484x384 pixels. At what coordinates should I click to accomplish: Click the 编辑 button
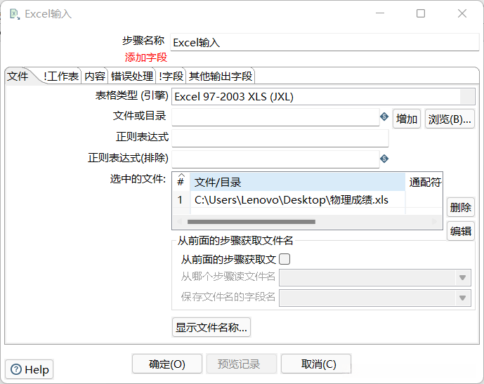tap(460, 231)
